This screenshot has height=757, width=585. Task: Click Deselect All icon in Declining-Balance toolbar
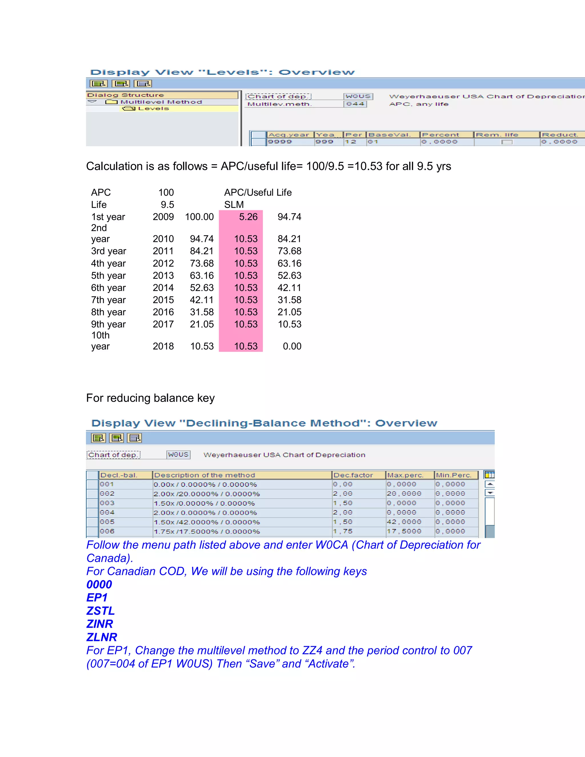coord(135,438)
